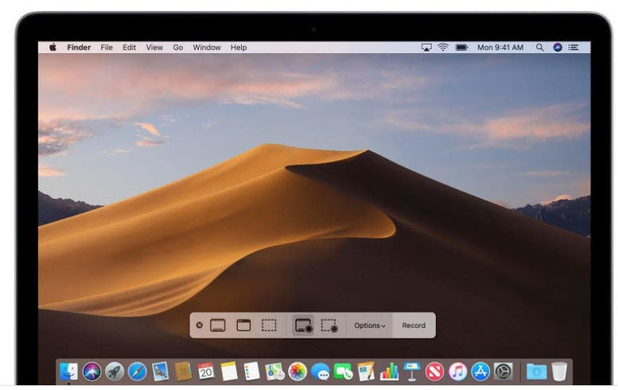The width and height of the screenshot is (618, 390).
Task: Open the Downloads folder stack
Action: pos(536,372)
